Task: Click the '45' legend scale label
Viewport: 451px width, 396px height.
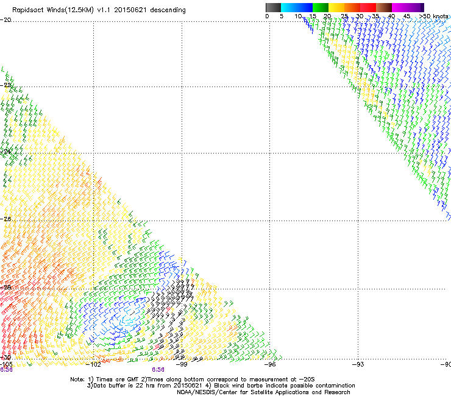Action: 407,16
